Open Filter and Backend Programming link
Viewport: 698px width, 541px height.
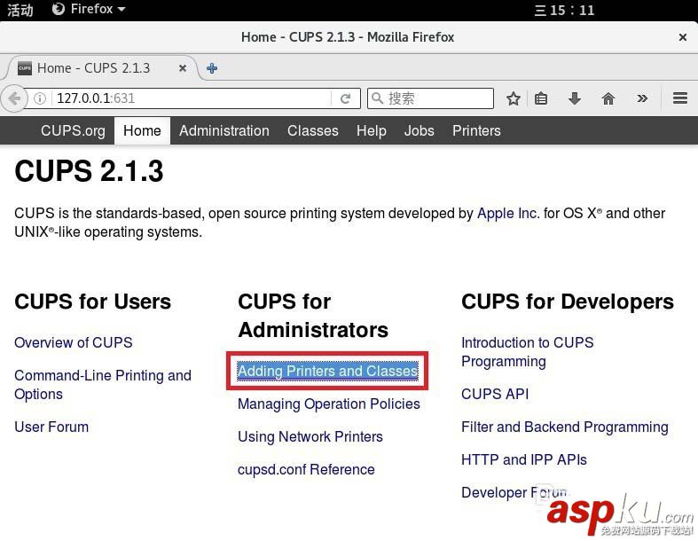click(564, 427)
